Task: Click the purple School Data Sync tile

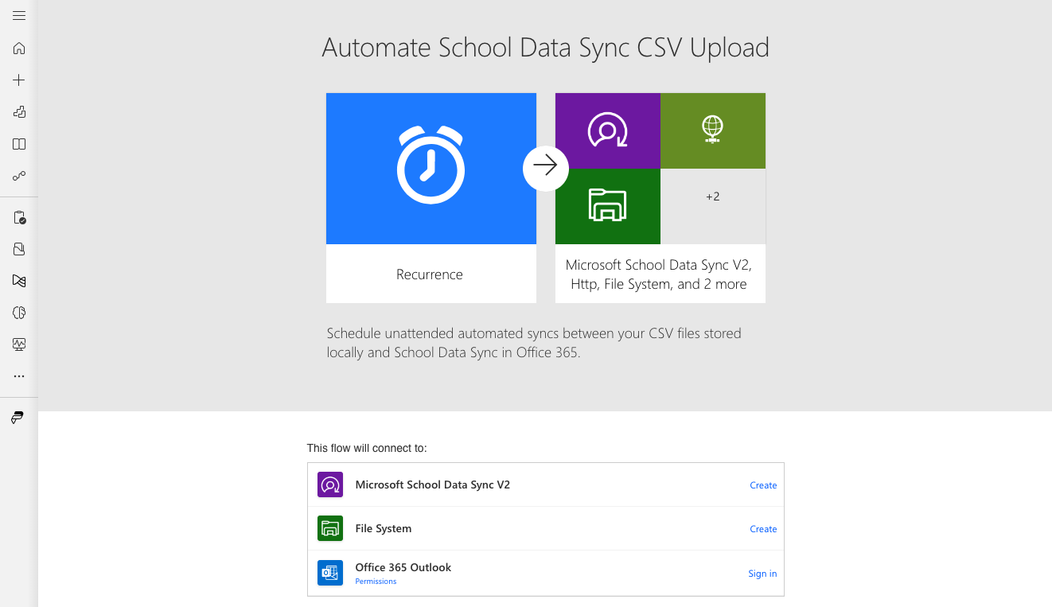Action: 608,130
